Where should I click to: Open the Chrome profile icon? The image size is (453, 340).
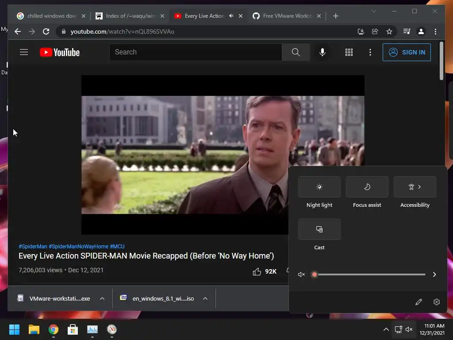pyautogui.click(x=421, y=31)
